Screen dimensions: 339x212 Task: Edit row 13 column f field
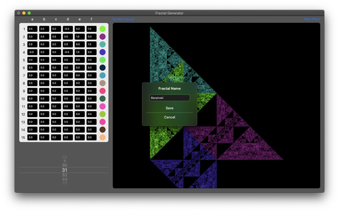pos(91,122)
